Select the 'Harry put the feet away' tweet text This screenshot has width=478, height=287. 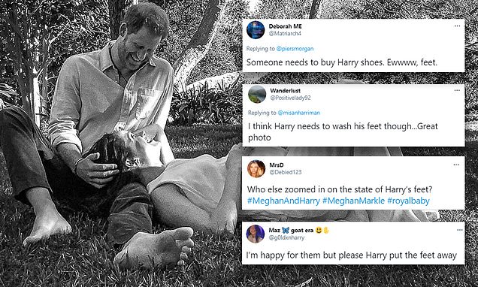351,255
